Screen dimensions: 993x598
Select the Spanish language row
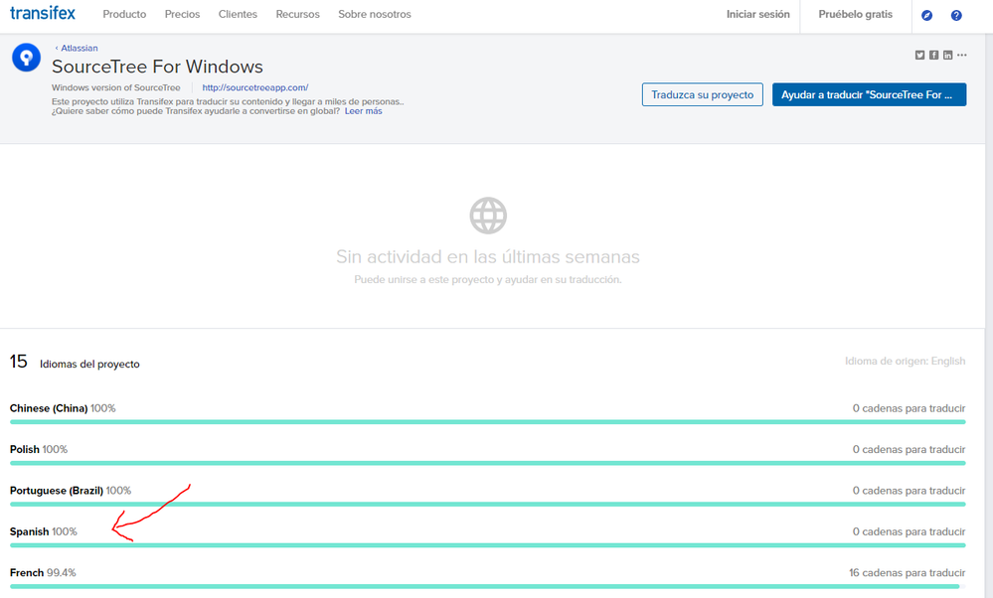coord(488,536)
